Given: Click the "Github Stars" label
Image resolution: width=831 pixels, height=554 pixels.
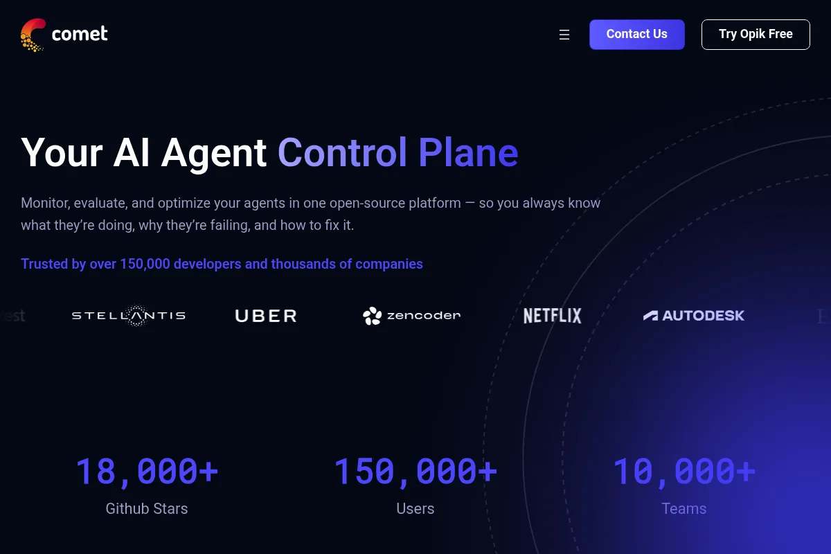Looking at the screenshot, I should (x=147, y=508).
